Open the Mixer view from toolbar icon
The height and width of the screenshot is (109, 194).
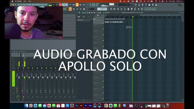[x=121, y=9]
